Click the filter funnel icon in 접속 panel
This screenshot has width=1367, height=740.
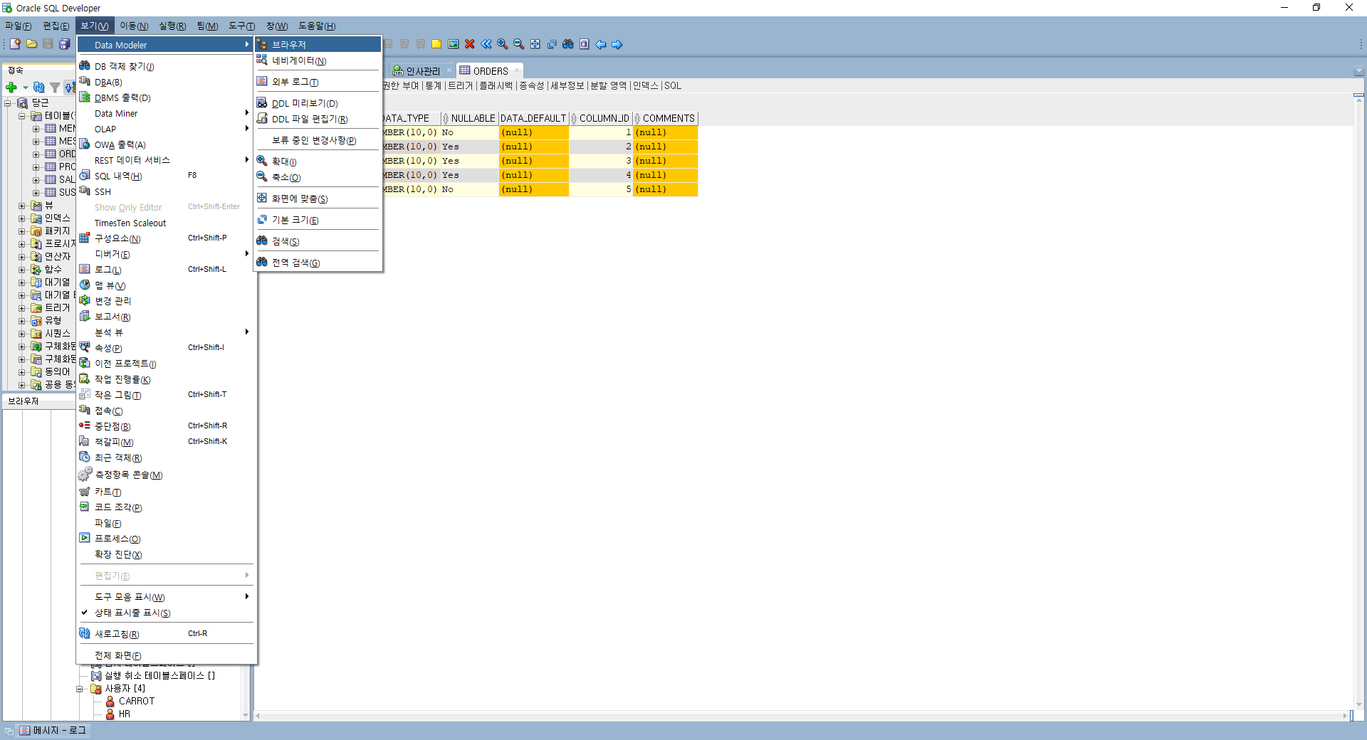point(55,88)
